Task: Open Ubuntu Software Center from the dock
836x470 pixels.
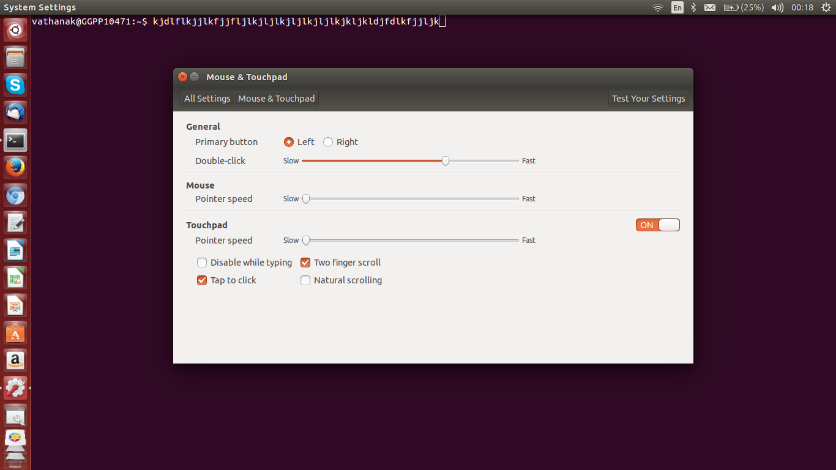Action: pyautogui.click(x=15, y=334)
